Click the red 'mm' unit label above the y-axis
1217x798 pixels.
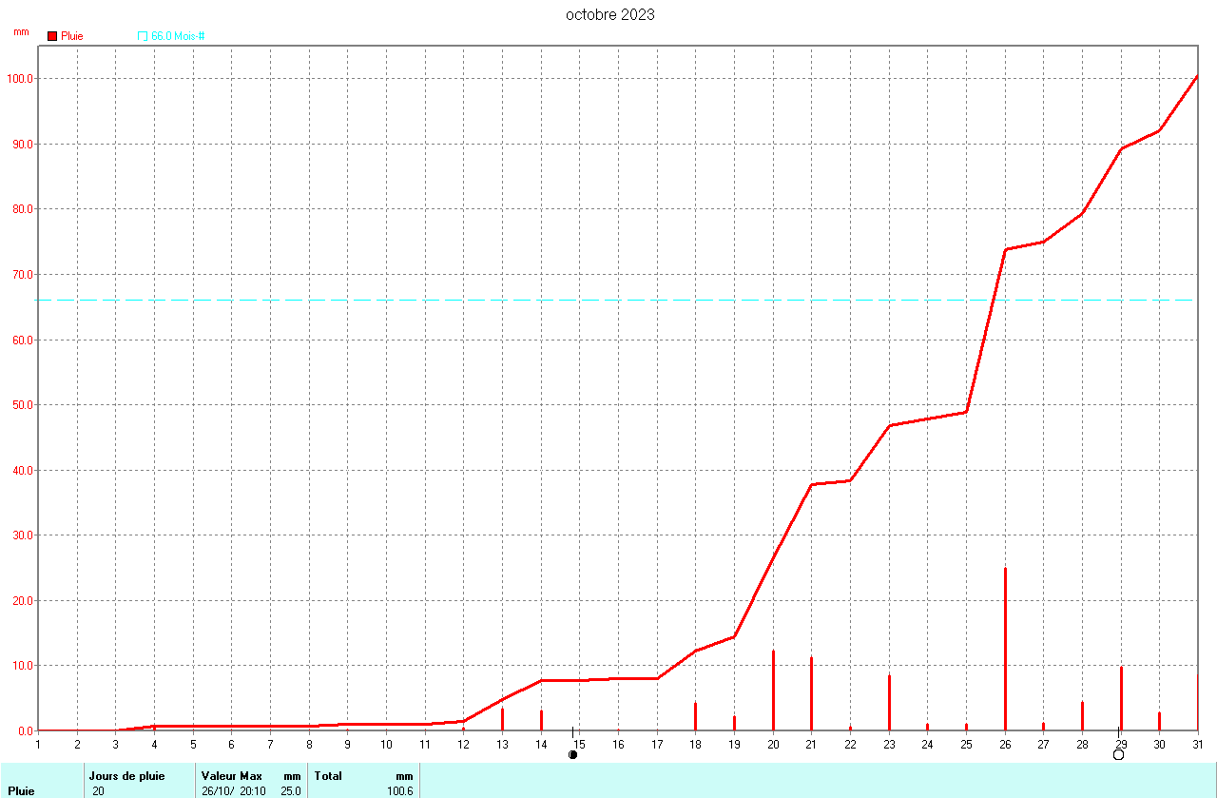click(21, 31)
